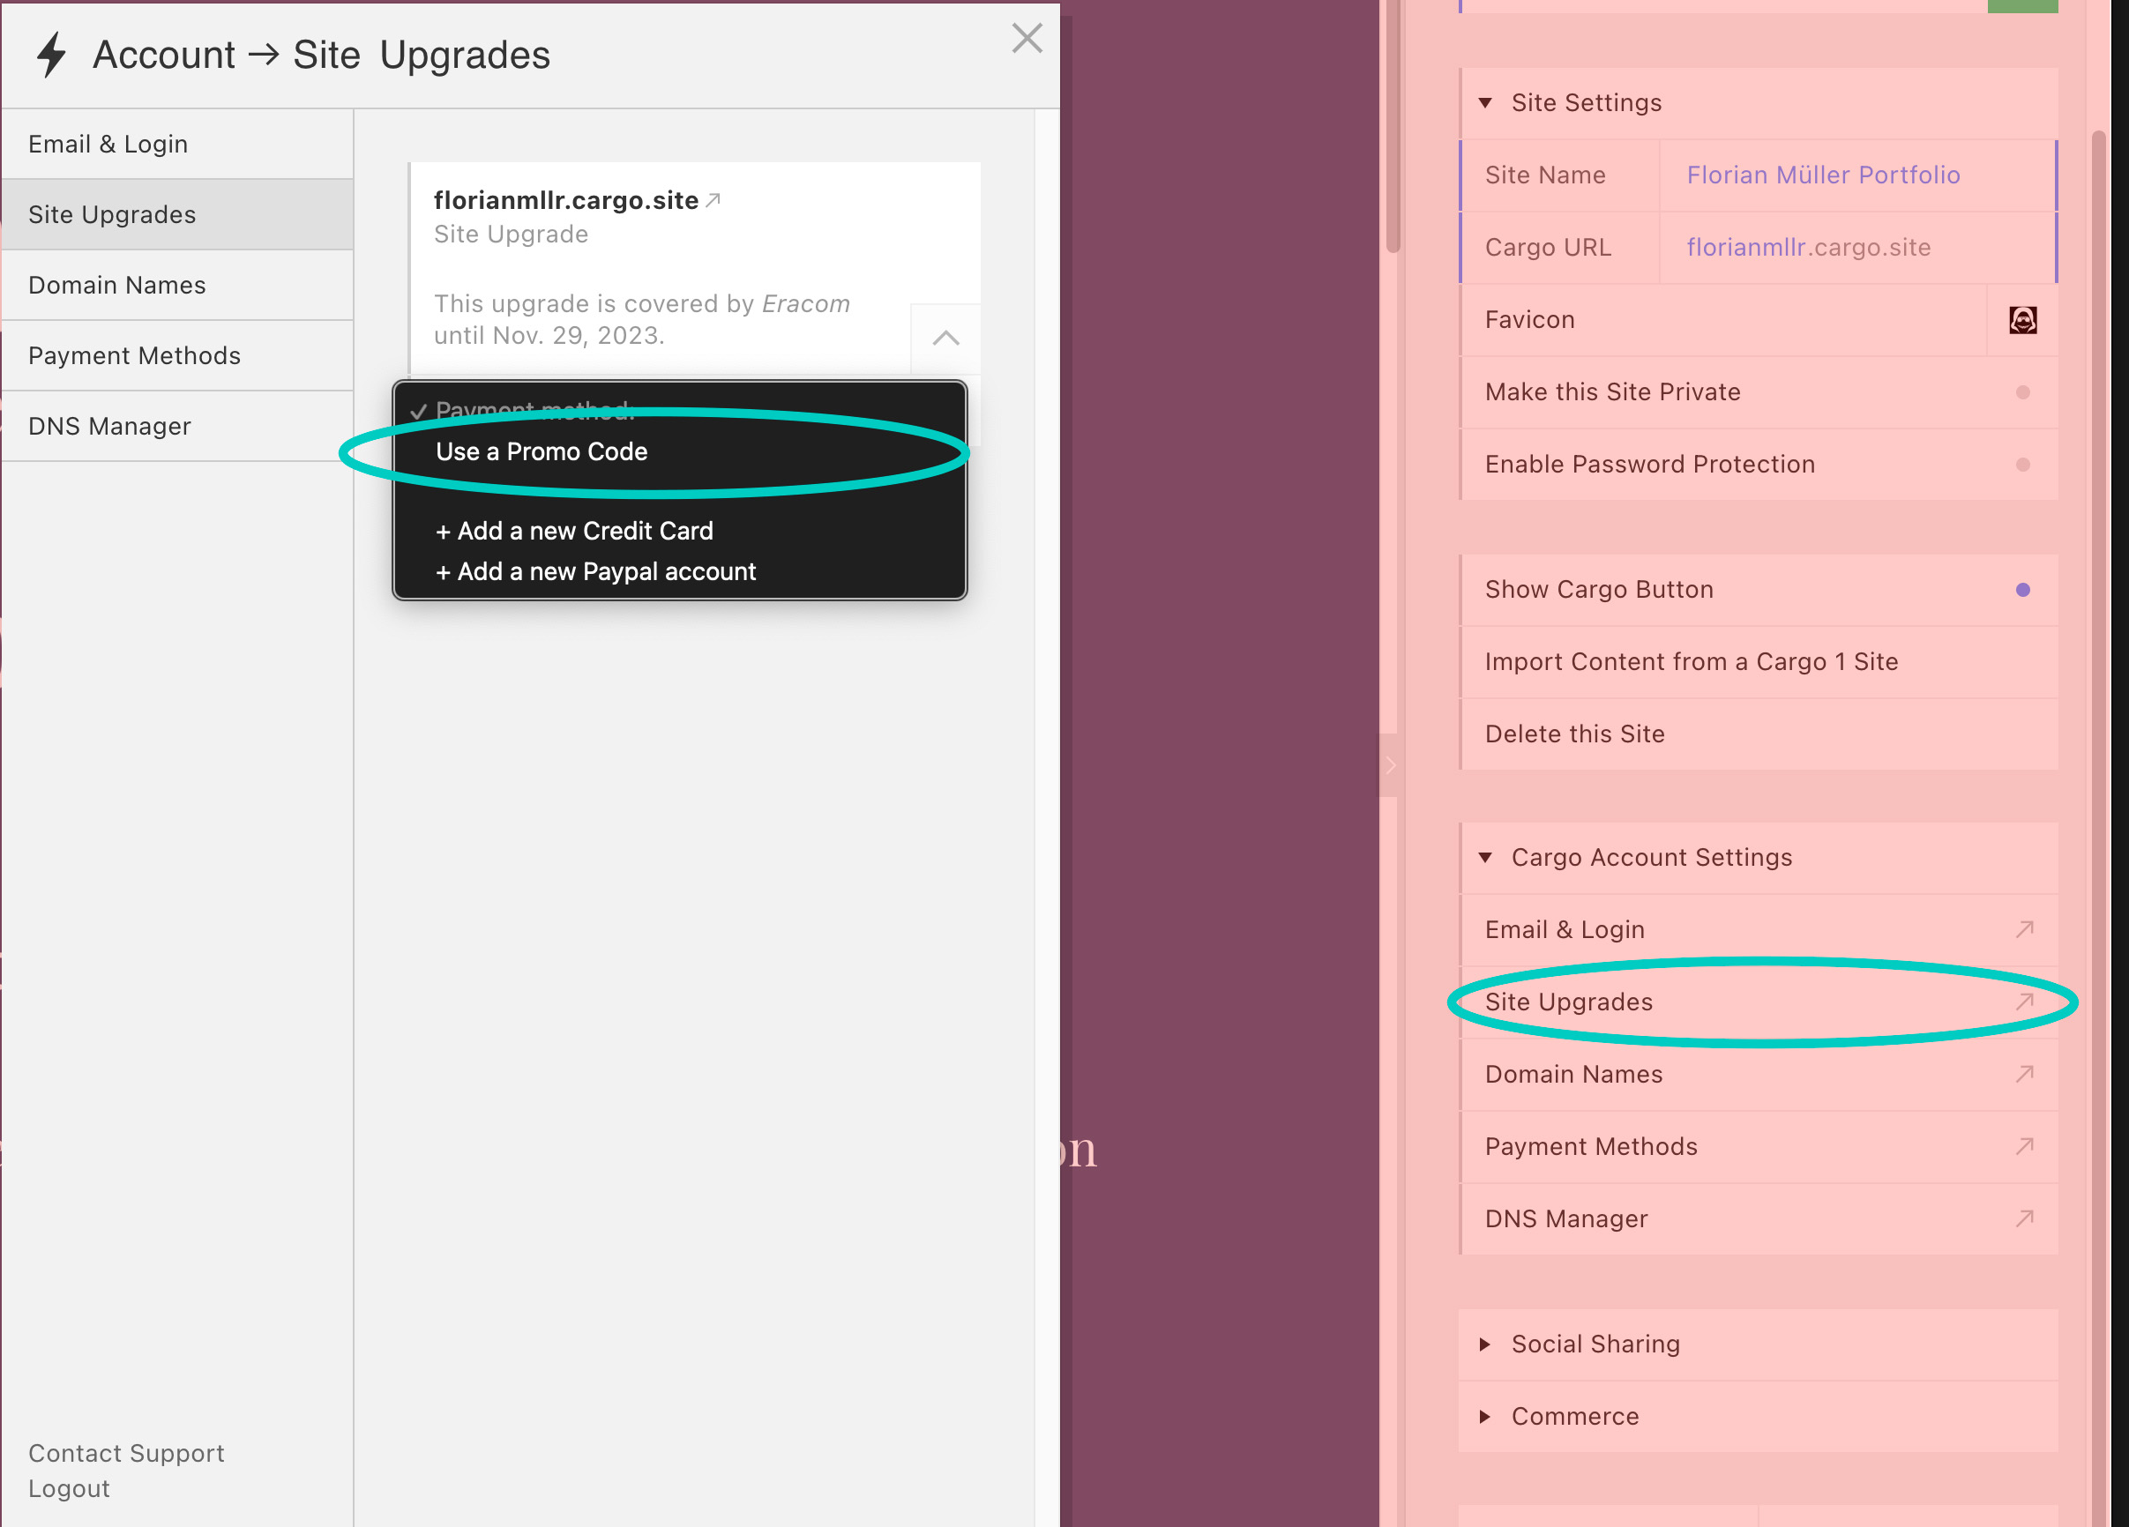Click the favicon upload icon
This screenshot has width=2129, height=1527.
click(2021, 319)
